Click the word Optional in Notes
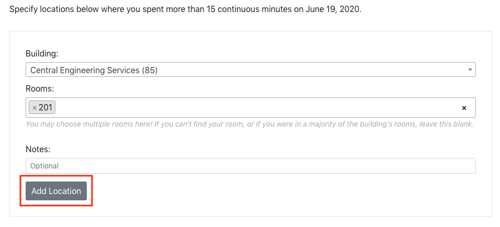The image size is (500, 227). coord(44,166)
